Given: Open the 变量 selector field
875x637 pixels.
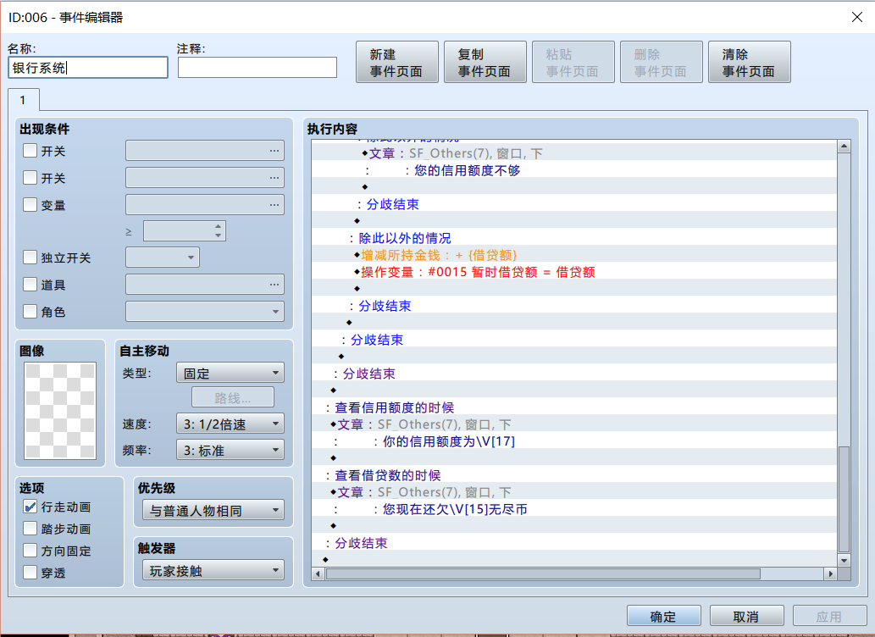Looking at the screenshot, I should pos(205,205).
